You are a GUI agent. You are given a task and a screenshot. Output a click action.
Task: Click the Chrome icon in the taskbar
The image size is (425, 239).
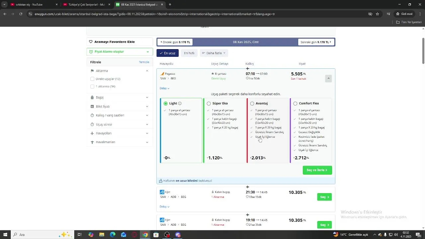click(145, 235)
